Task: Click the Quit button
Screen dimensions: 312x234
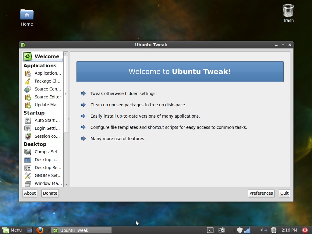Action: [284, 193]
